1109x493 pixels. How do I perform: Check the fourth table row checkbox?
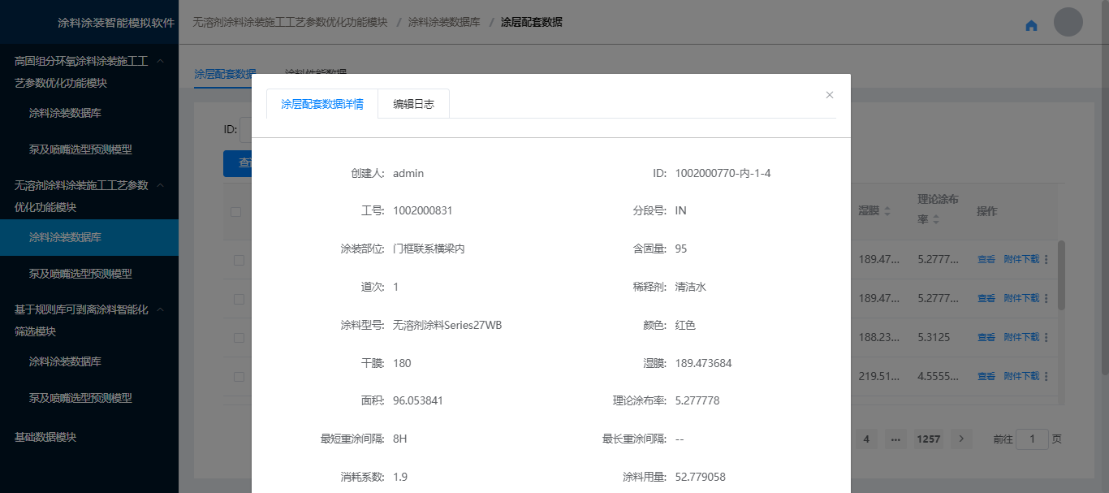[x=239, y=376]
